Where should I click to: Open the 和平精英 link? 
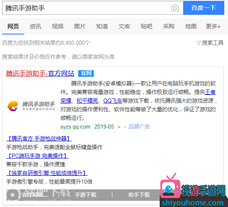(x=87, y=101)
